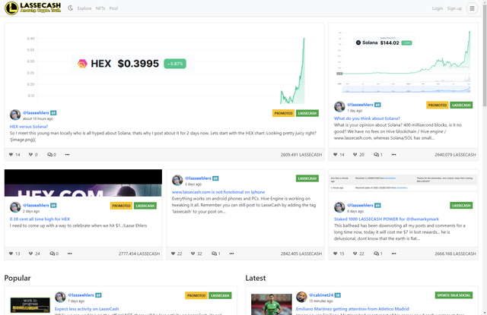Open author avatar on HEX versus Solana post
Viewport: 487px width, 315px height.
(15, 115)
